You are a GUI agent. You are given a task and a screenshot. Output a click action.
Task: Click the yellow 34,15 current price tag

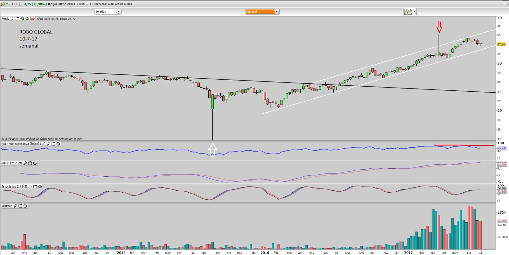point(501,44)
